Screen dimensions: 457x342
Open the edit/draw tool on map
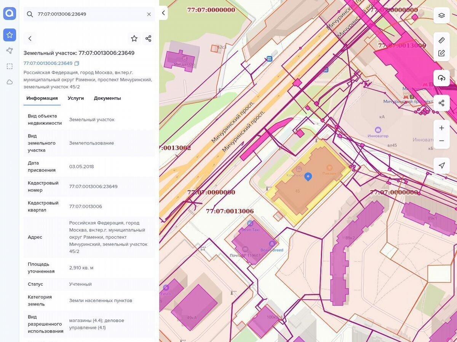pos(441,53)
